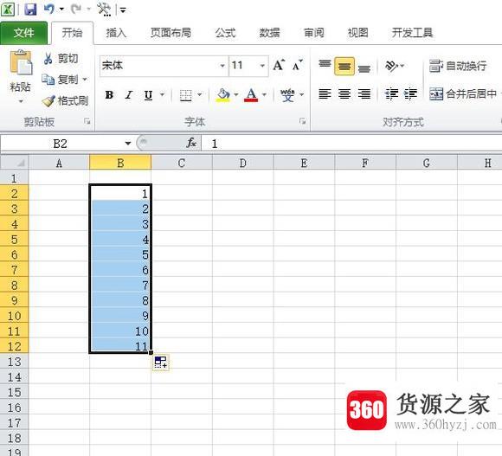Click the Undo arrow icon

(x=49, y=9)
